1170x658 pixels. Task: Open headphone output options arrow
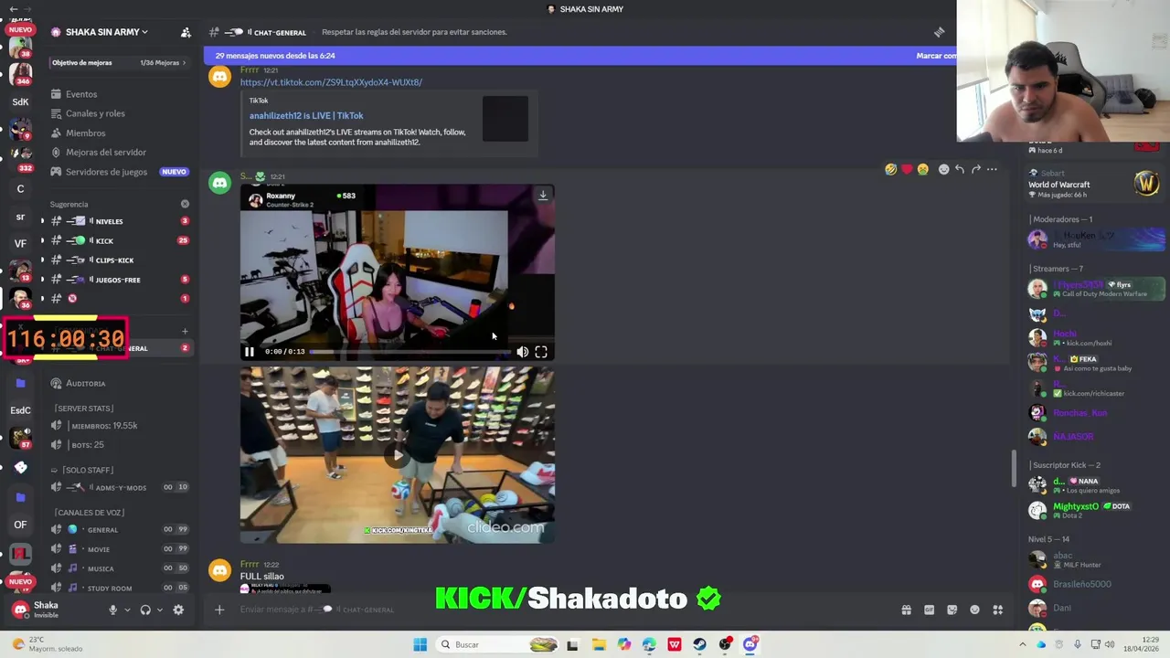point(159,610)
